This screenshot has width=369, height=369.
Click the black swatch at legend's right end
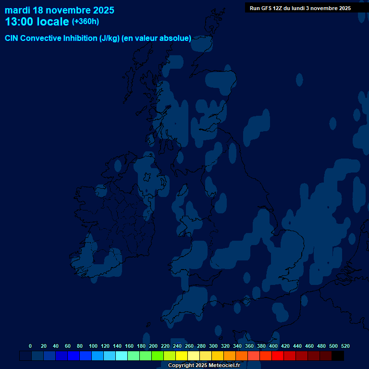338,356
